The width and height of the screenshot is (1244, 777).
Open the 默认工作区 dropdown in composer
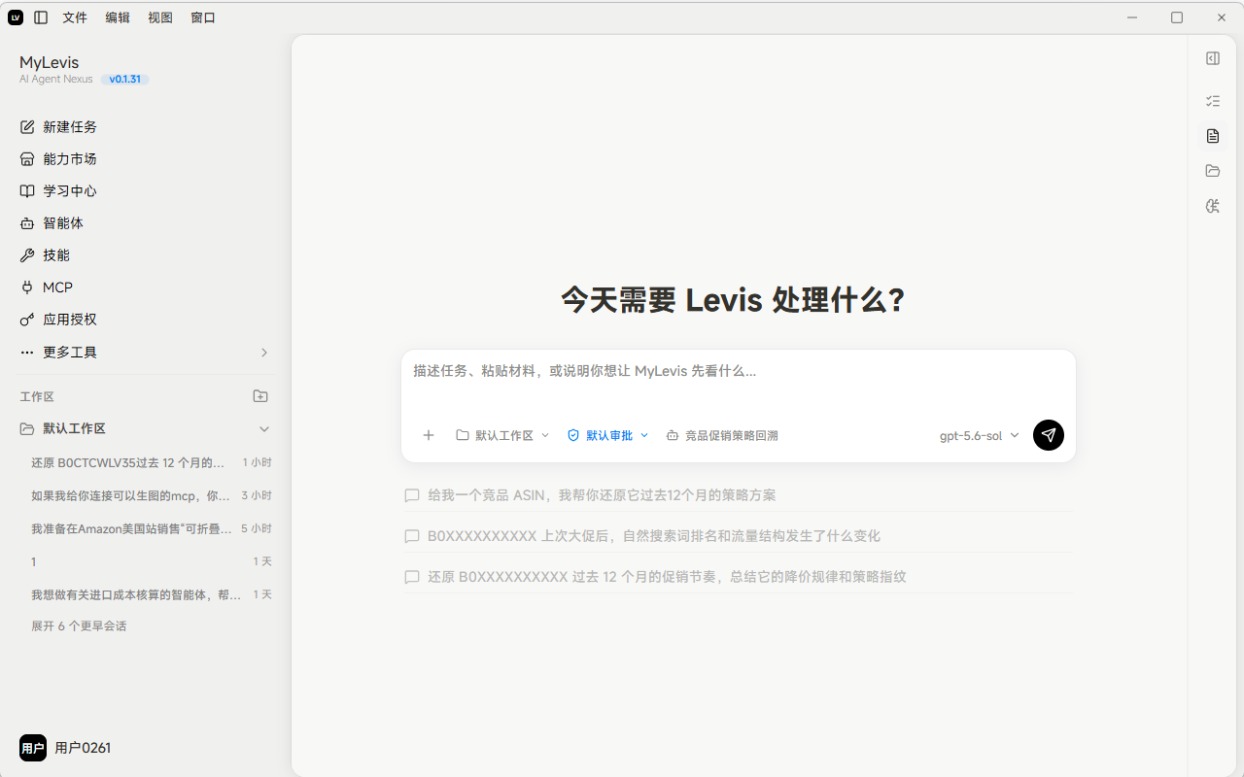(502, 435)
